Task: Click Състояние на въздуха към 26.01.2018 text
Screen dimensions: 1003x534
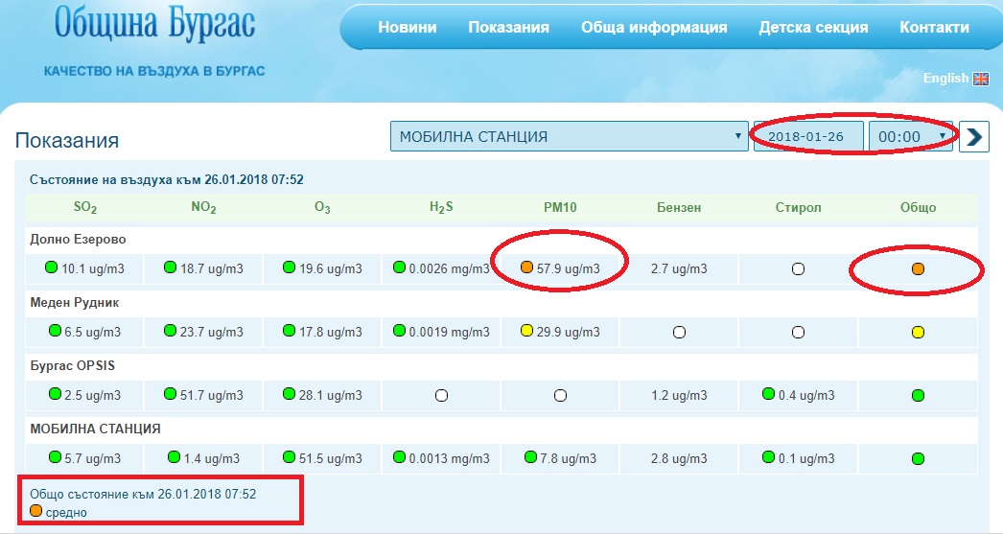Action: [x=166, y=179]
